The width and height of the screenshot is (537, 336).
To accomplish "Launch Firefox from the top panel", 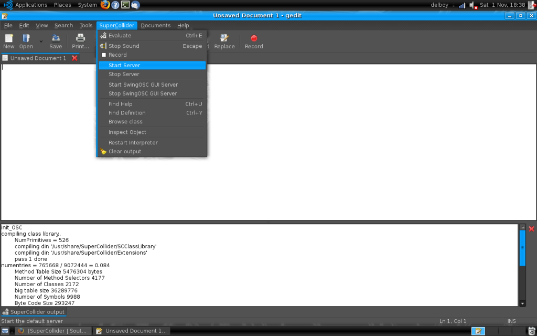I will click(x=105, y=5).
